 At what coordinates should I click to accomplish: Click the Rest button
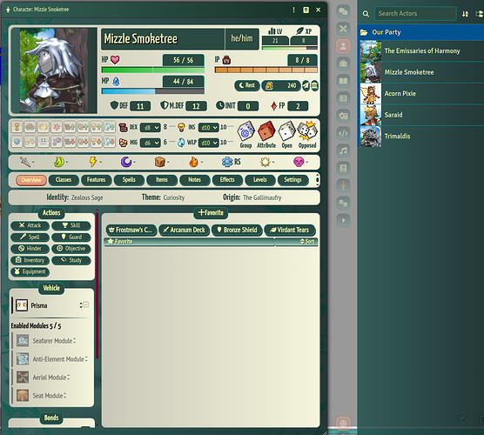[247, 85]
